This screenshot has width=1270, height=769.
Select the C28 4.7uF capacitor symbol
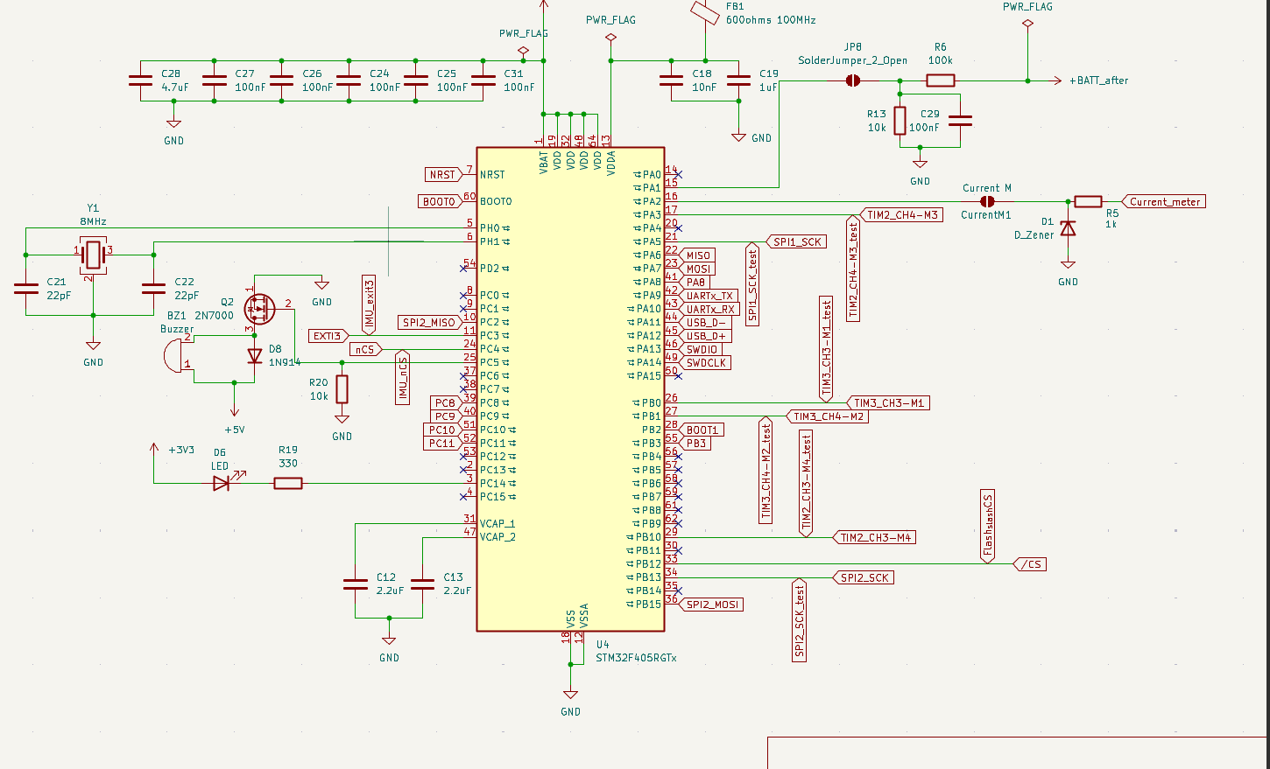(140, 80)
